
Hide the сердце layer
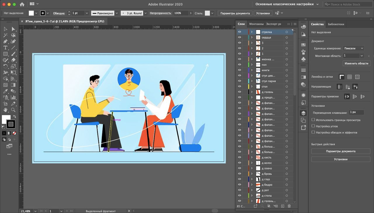point(240,37)
